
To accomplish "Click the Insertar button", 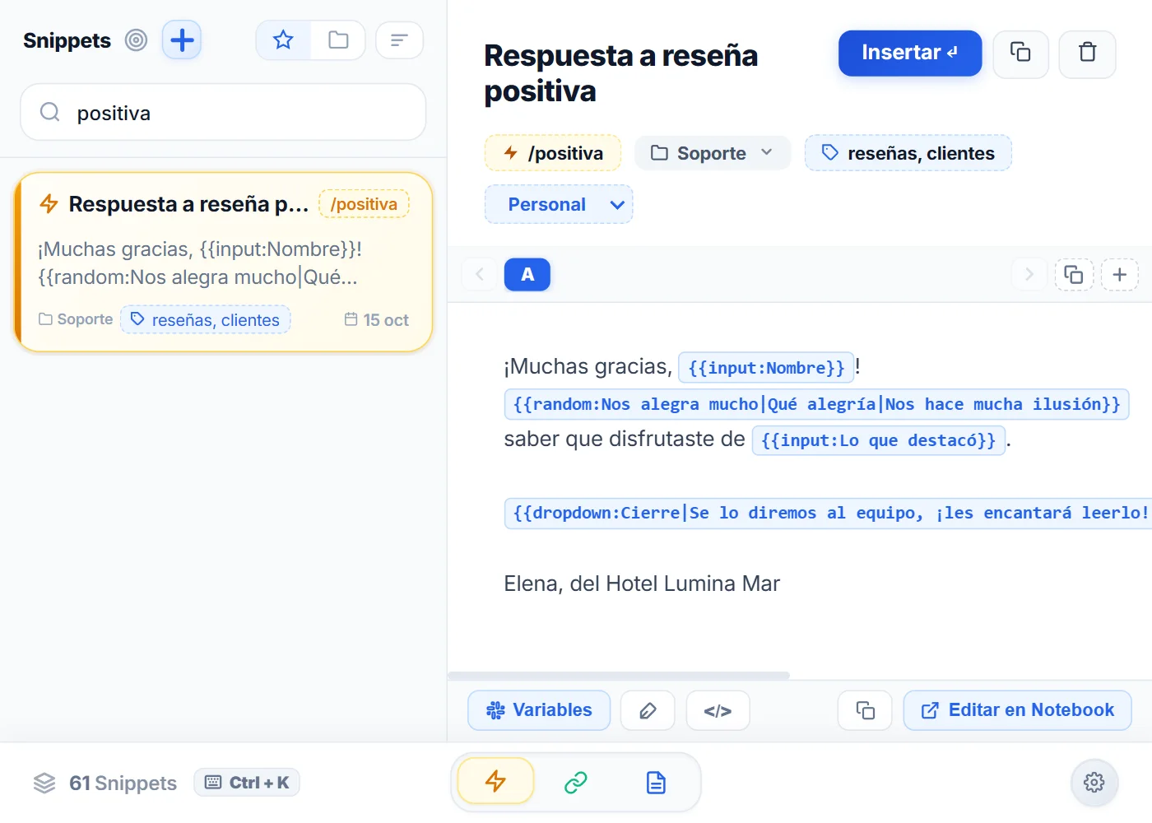I will pos(910,53).
